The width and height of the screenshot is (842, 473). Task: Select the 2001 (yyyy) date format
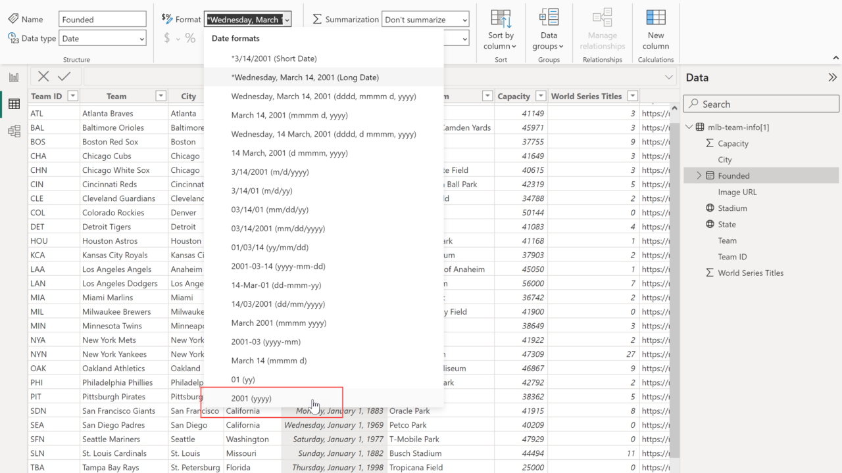point(251,399)
